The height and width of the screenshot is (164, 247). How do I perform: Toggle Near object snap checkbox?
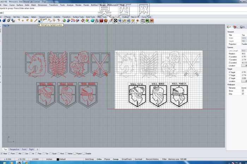point(1,153)
